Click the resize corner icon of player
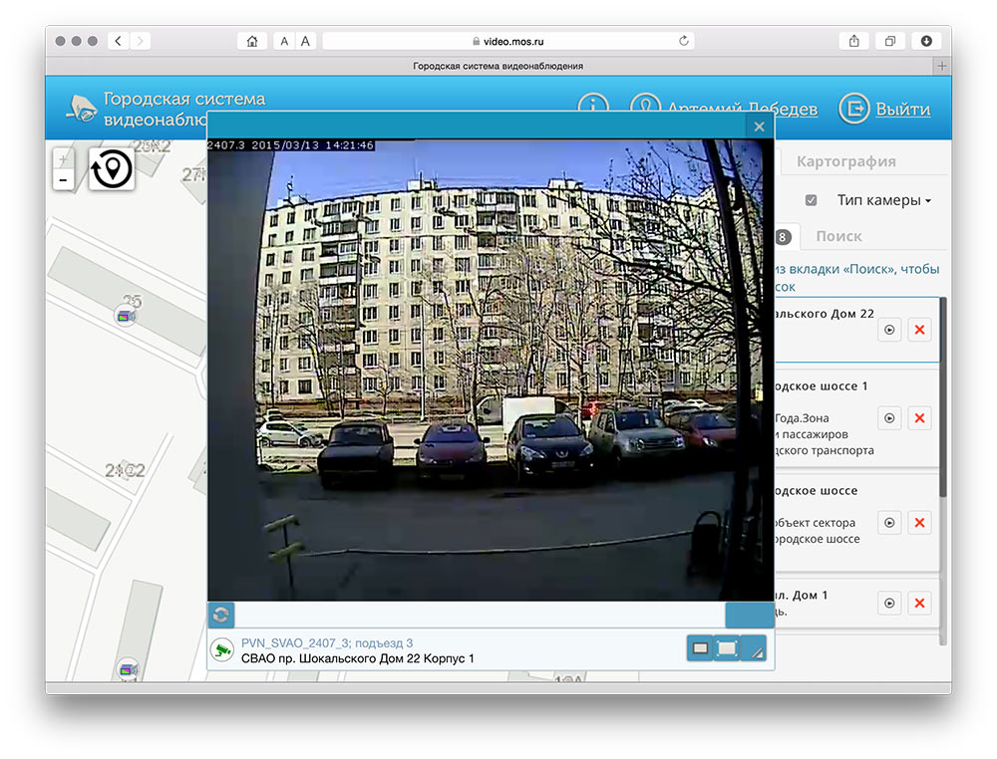This screenshot has width=997, height=759. click(754, 649)
